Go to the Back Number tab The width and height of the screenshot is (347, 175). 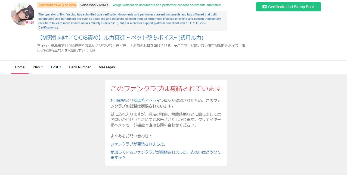pos(80,67)
